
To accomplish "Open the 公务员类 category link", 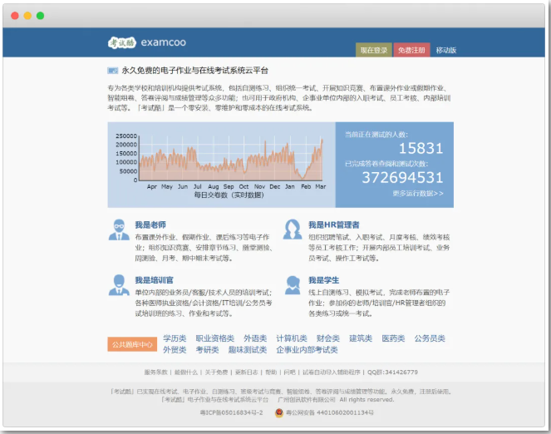I will 430,338.
